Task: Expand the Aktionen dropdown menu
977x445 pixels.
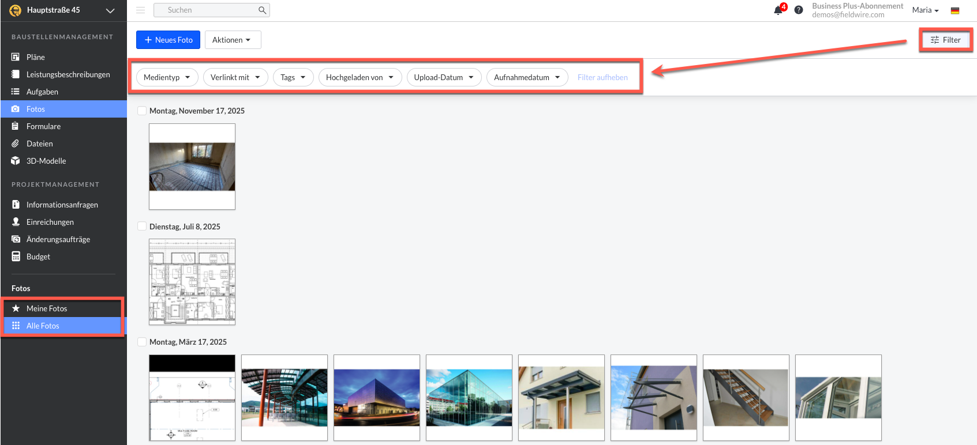Action: [x=233, y=40]
